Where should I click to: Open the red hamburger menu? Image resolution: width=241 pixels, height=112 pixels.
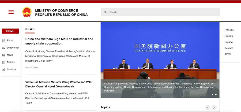[11, 12]
